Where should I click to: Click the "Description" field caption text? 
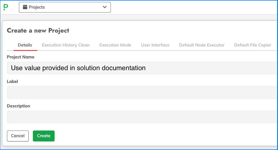coord(18,106)
